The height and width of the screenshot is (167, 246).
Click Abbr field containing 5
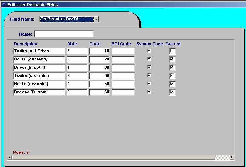point(77,59)
